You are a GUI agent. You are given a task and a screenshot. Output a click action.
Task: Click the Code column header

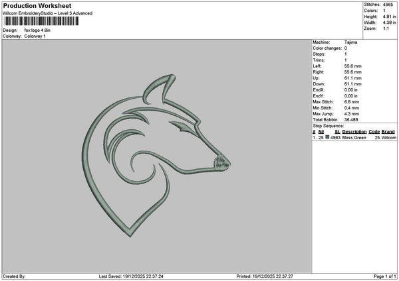point(374,132)
